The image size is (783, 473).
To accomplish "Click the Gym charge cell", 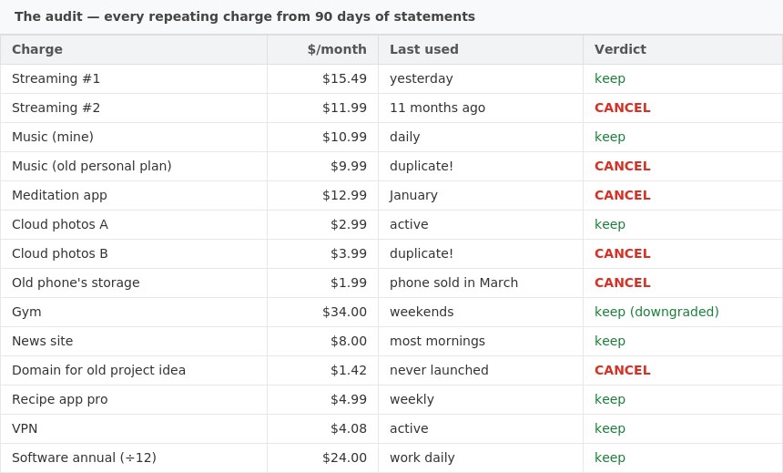I will [x=134, y=312].
